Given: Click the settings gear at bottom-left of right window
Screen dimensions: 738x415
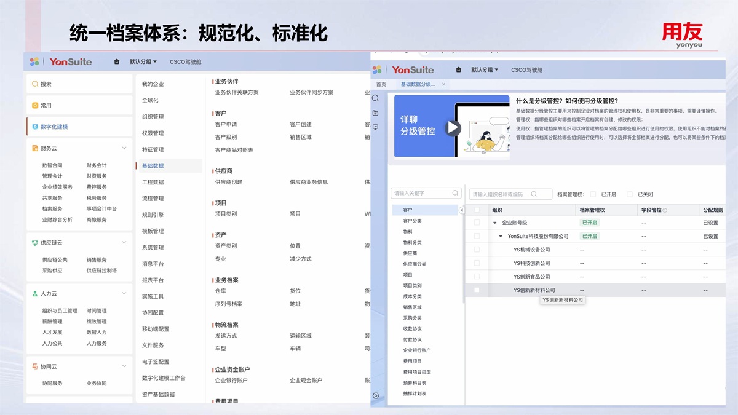Looking at the screenshot, I should (376, 395).
